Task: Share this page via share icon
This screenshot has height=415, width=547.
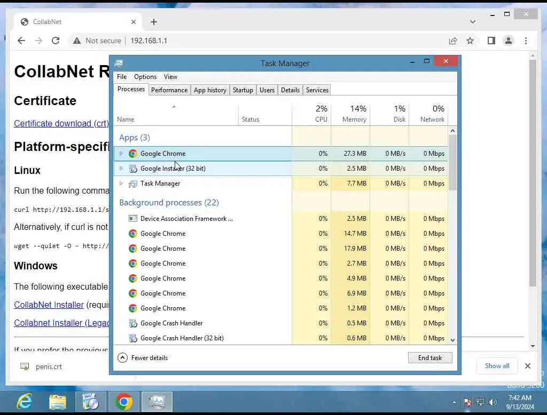Action: tap(453, 41)
